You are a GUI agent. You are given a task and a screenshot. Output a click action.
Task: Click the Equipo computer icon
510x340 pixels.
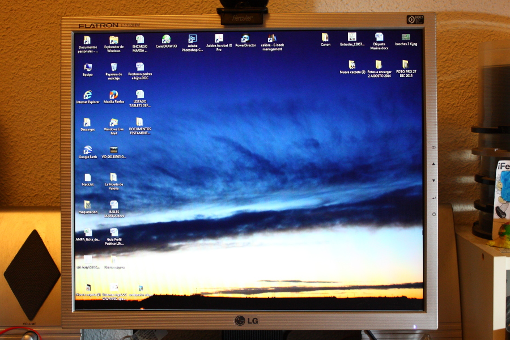point(87,70)
